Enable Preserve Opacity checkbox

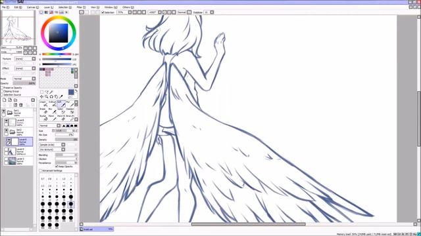coord(2,88)
